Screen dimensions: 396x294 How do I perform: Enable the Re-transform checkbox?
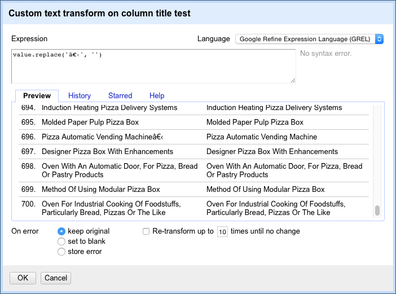click(146, 231)
